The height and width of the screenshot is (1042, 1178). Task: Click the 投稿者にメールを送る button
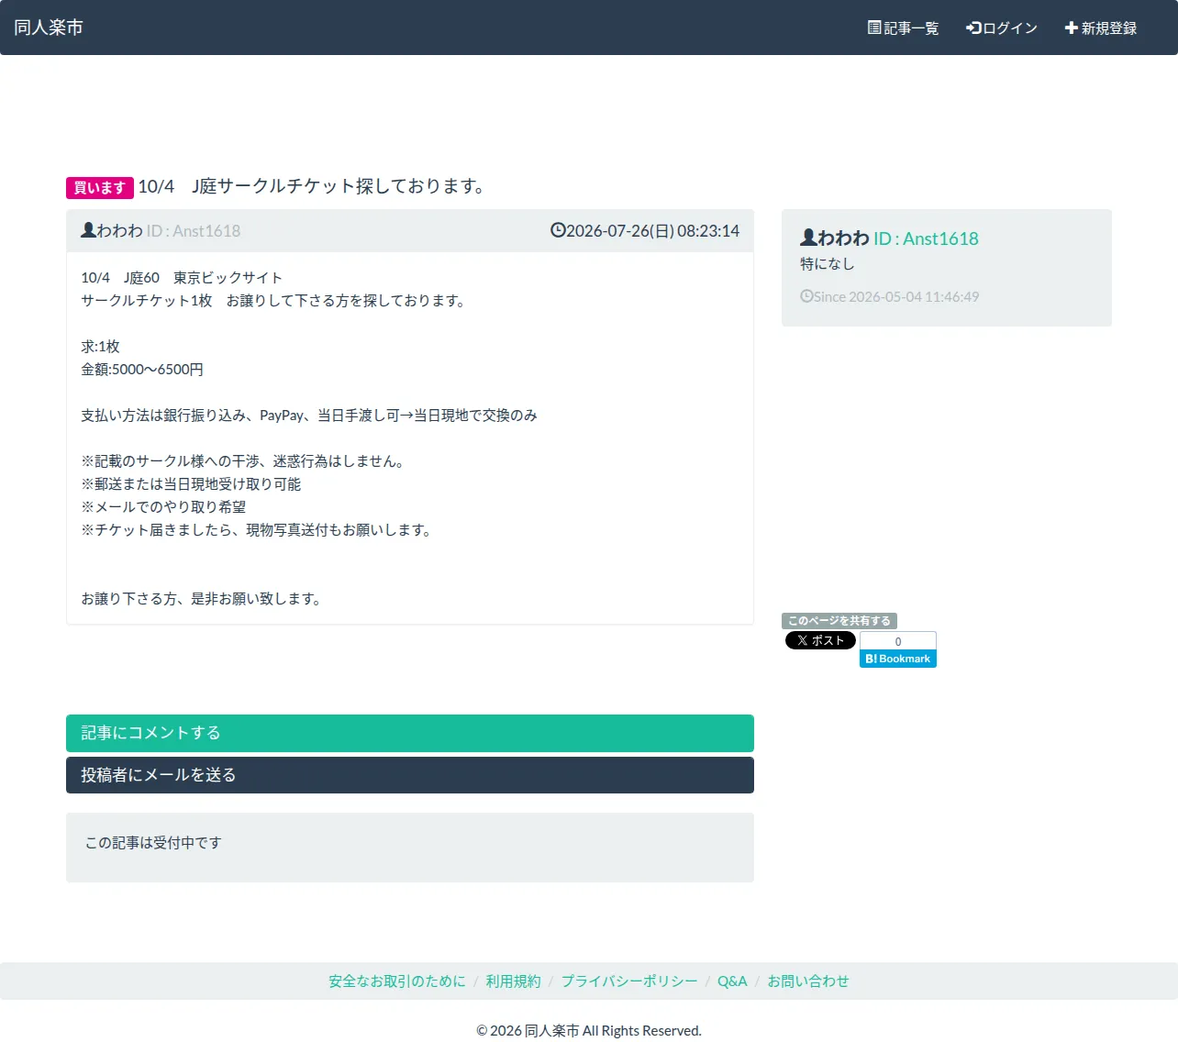click(410, 775)
